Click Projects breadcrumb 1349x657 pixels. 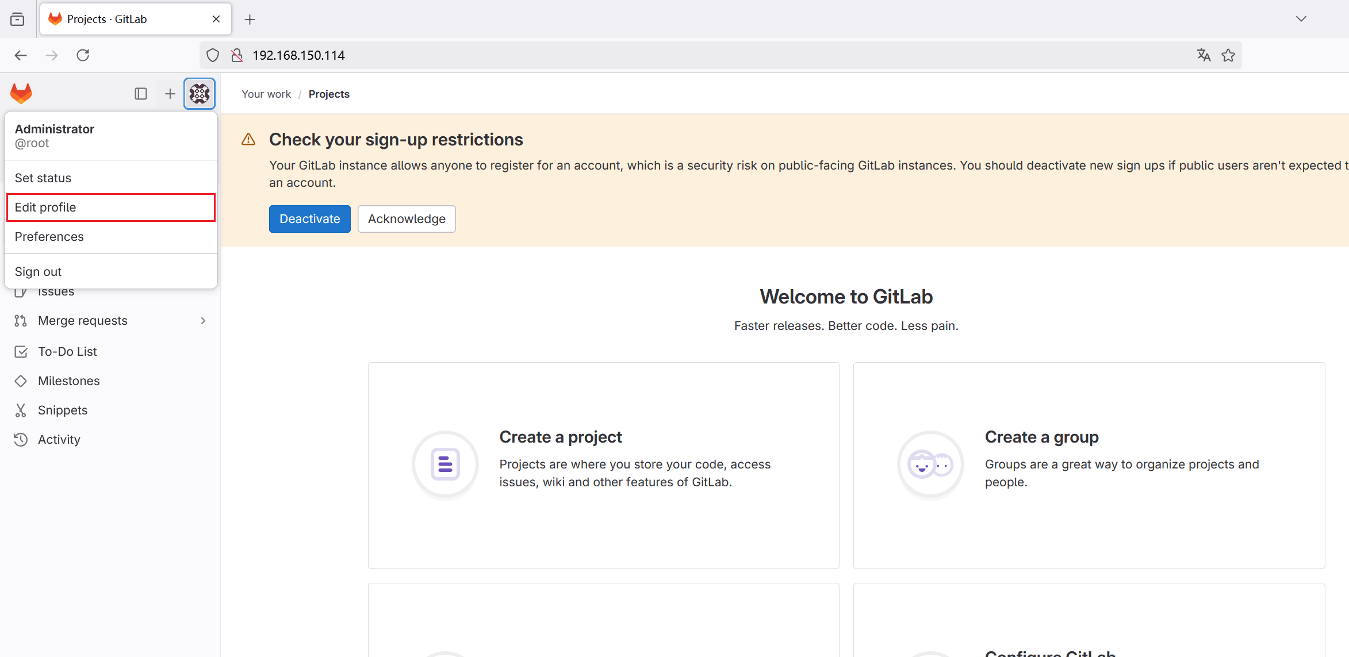(x=329, y=94)
